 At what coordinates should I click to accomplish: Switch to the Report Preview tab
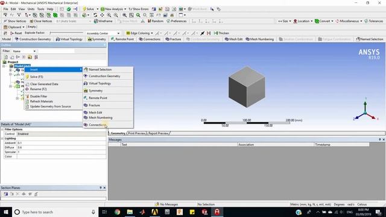(x=158, y=133)
